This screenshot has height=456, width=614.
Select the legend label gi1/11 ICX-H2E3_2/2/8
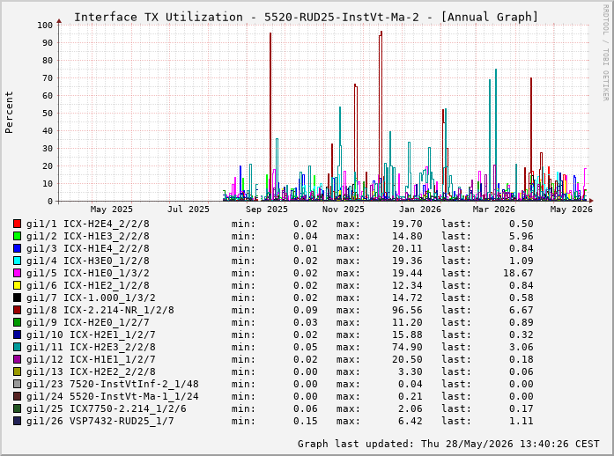pos(91,347)
